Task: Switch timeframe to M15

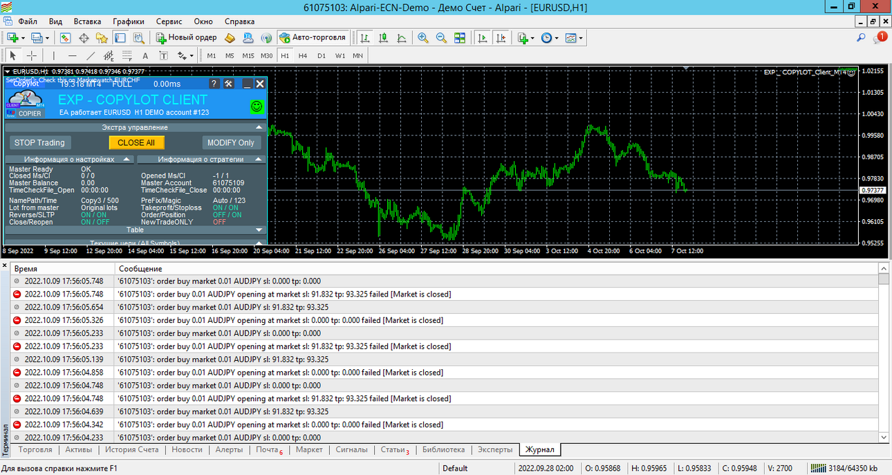Action: (x=248, y=55)
